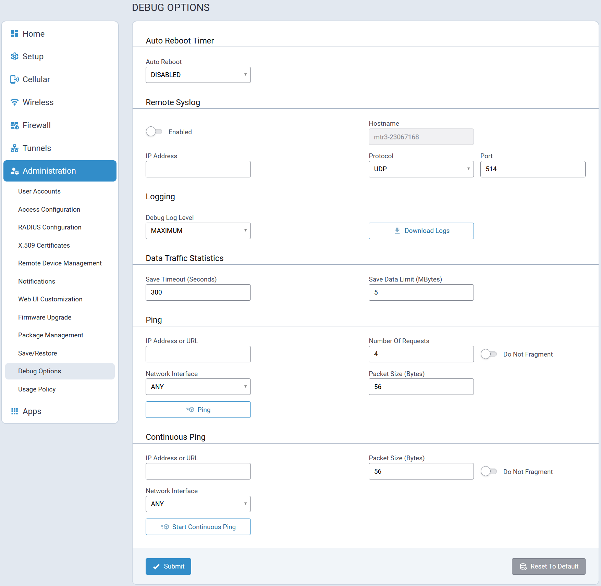This screenshot has height=586, width=601.
Task: Open the Debug Log Level dropdown
Action: (x=198, y=231)
